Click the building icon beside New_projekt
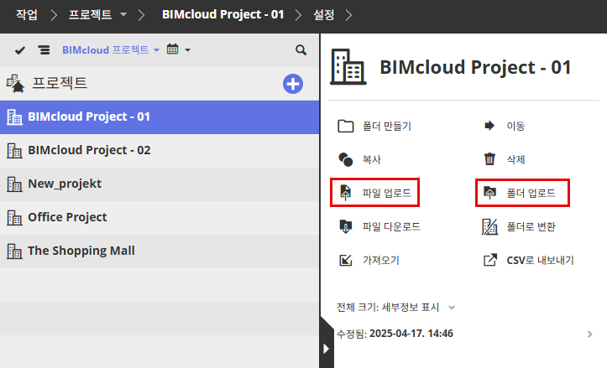 (14, 184)
